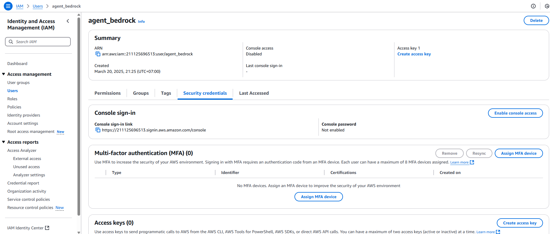Switch to the Permissions tab
550x234 pixels.
[x=108, y=93]
